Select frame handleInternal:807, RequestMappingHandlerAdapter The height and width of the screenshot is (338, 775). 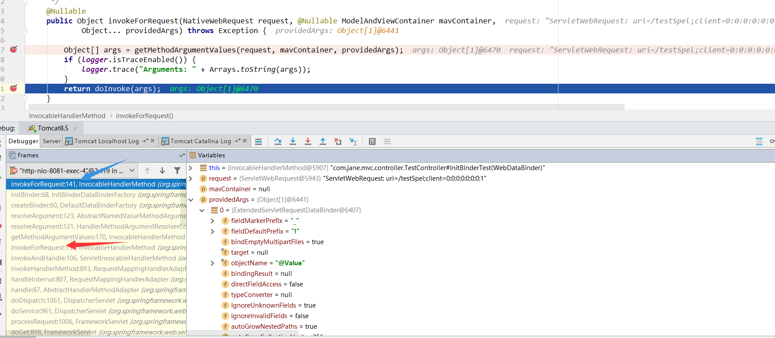pyautogui.click(x=96, y=279)
